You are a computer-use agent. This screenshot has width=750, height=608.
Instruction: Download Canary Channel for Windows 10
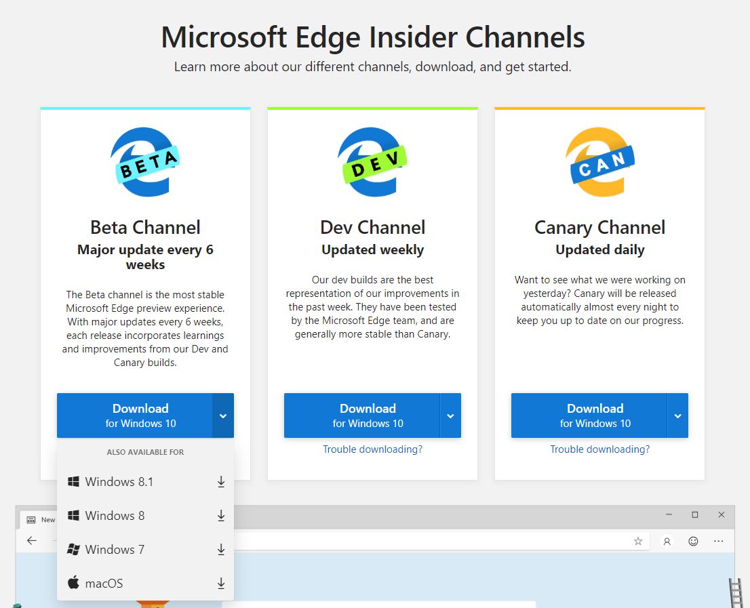[589, 416]
